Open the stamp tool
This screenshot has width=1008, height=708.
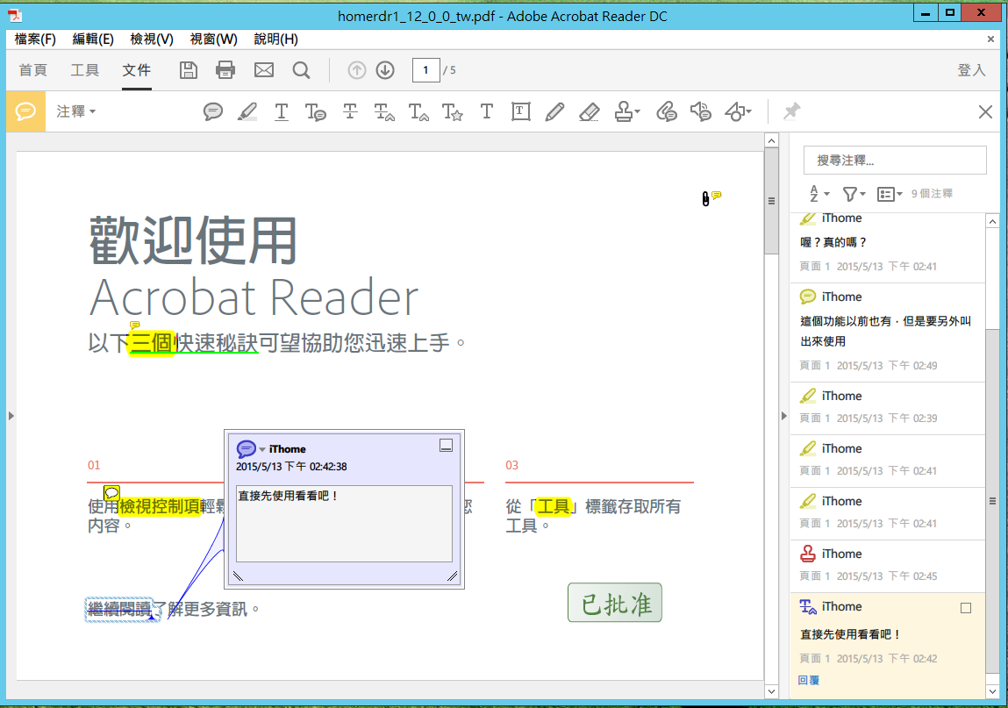click(625, 111)
